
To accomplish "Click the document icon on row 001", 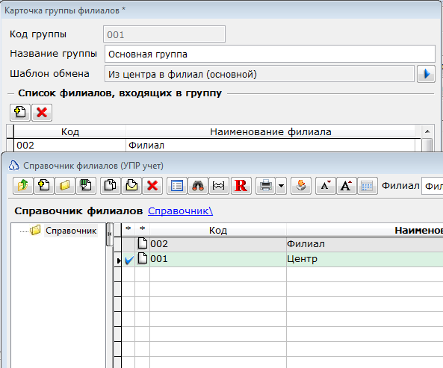I will (x=143, y=258).
